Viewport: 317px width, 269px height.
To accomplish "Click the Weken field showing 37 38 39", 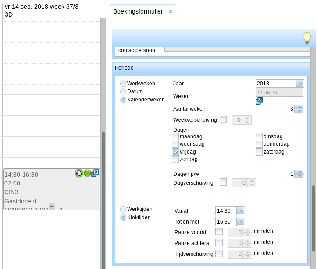I will (x=279, y=92).
